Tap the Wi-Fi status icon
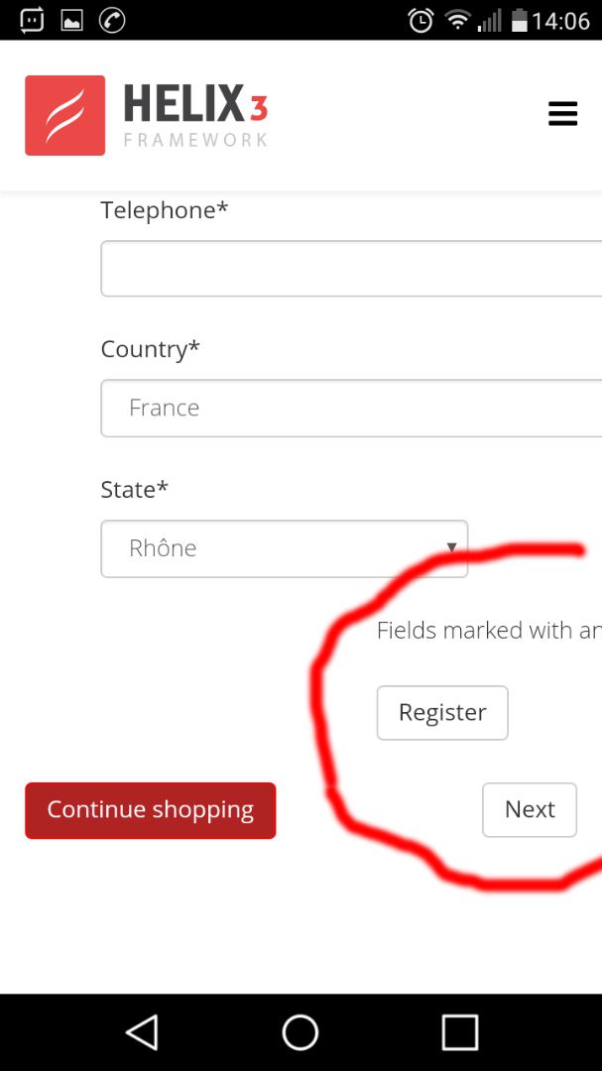Image resolution: width=602 pixels, height=1071 pixels. 457,20
